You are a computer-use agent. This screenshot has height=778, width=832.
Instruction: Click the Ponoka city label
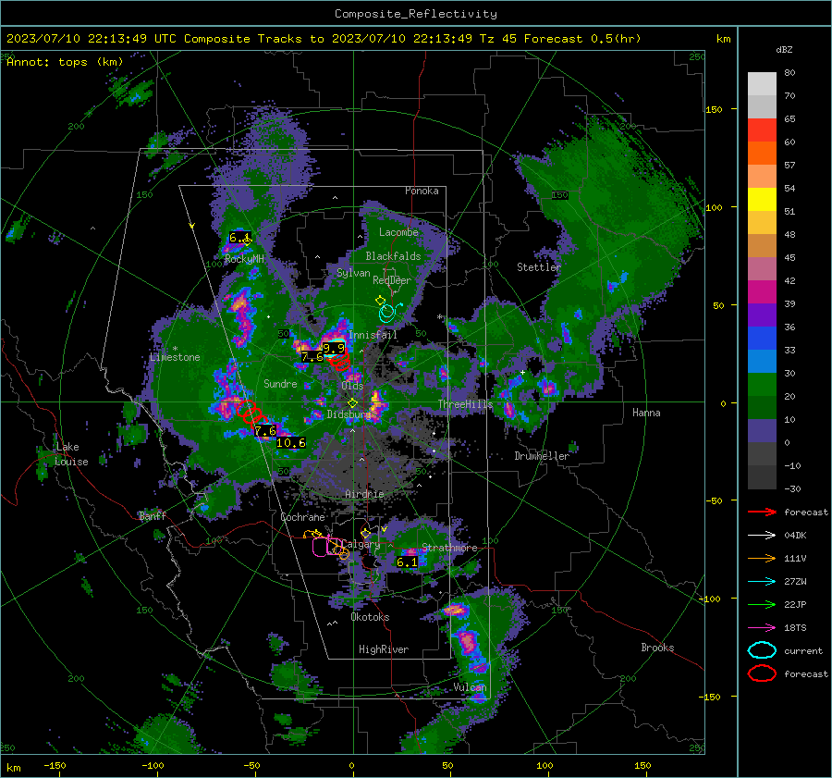click(x=422, y=191)
